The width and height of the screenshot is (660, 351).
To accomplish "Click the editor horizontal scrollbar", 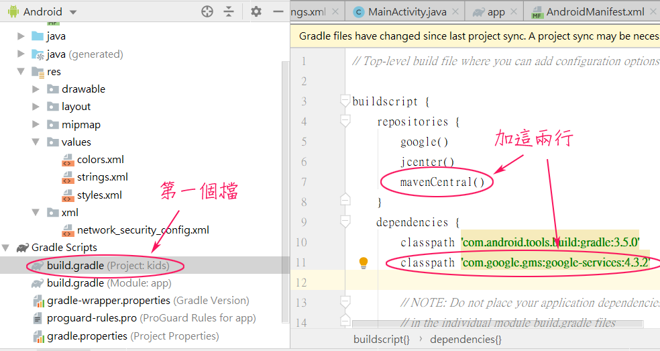I will tap(498, 323).
